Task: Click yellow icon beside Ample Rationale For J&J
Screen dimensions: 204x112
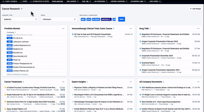Action: [5, 95]
